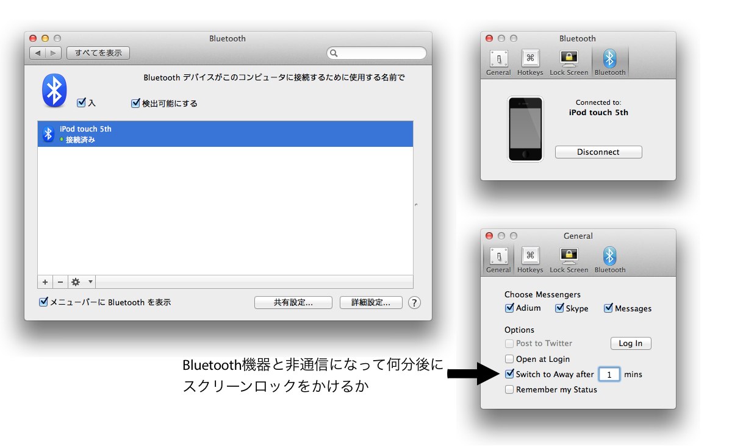Select Bluetooth tab in upper Bluetooth window
Viewport: 732px width, 446px height.
(x=610, y=63)
